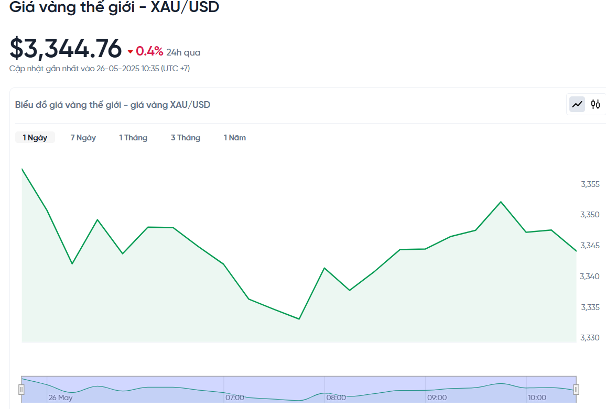Click the Biểu đồ giá vàng thế giới chart title
Image resolution: width=606 pixels, height=409 pixels.
pyautogui.click(x=113, y=105)
